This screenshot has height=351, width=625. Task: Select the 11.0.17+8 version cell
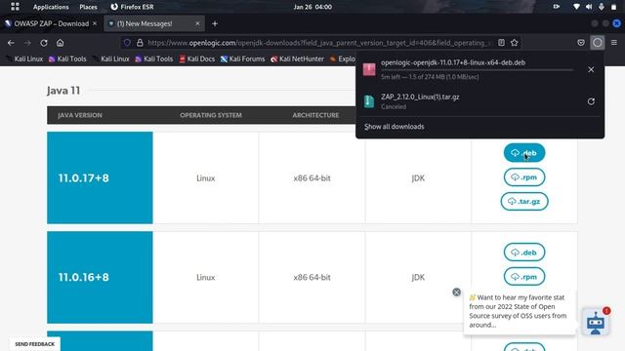(100, 177)
